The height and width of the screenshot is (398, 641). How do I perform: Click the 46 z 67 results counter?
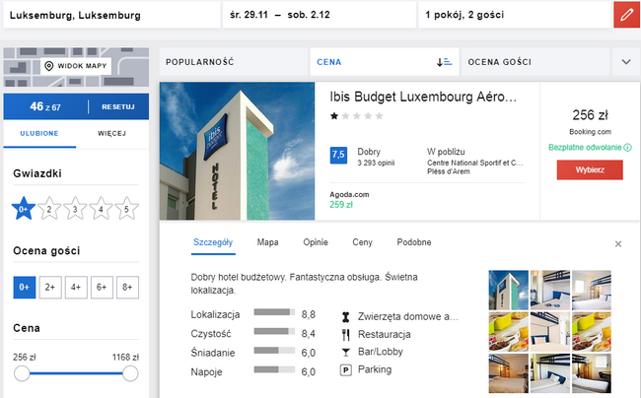pos(45,107)
